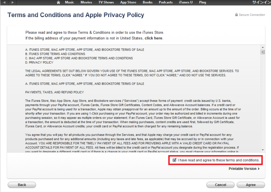Viewport: 271px width, 192px height.
Task: Click the terms scrollbar thumb
Action: (x=263, y=52)
